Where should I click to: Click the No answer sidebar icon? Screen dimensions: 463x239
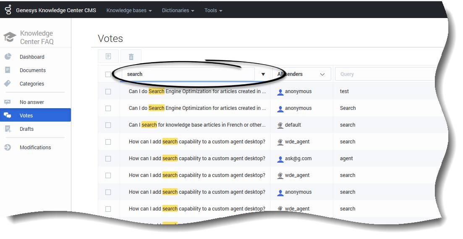click(8, 102)
